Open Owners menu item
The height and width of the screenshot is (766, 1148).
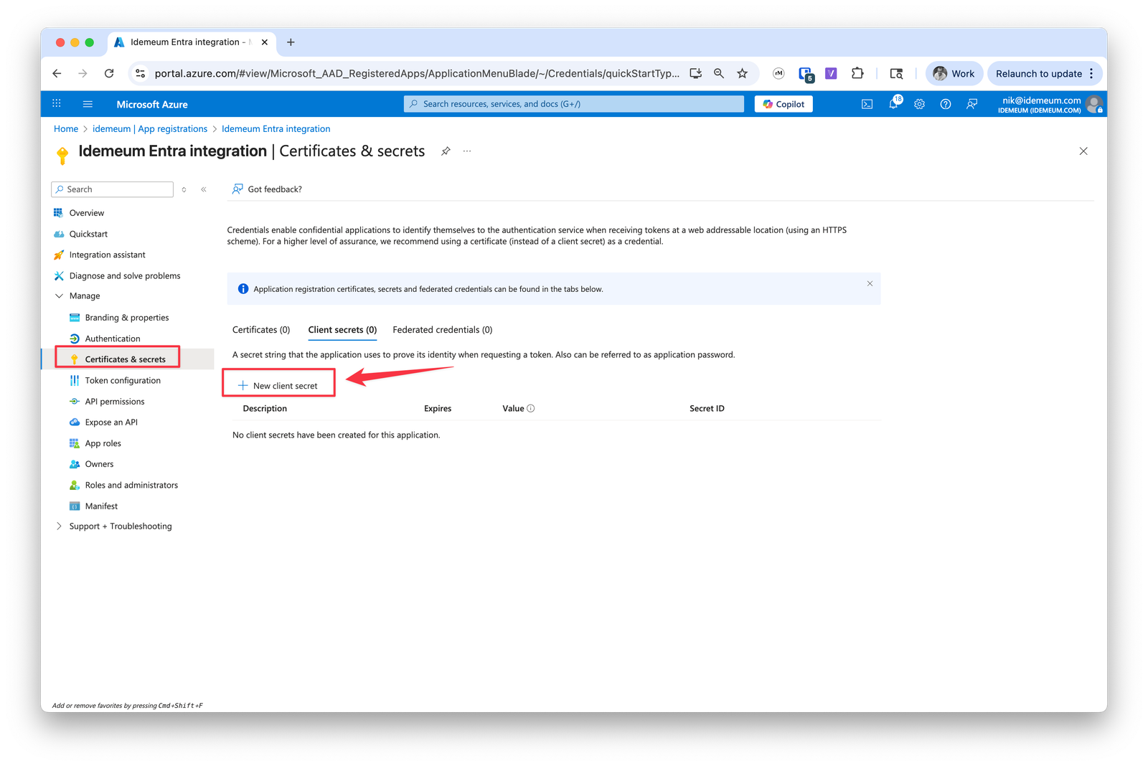99,464
